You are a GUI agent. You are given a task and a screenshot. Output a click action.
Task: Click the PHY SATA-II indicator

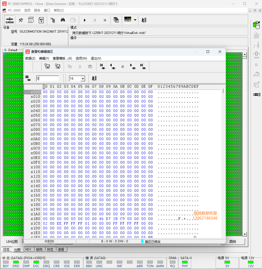(185, 262)
